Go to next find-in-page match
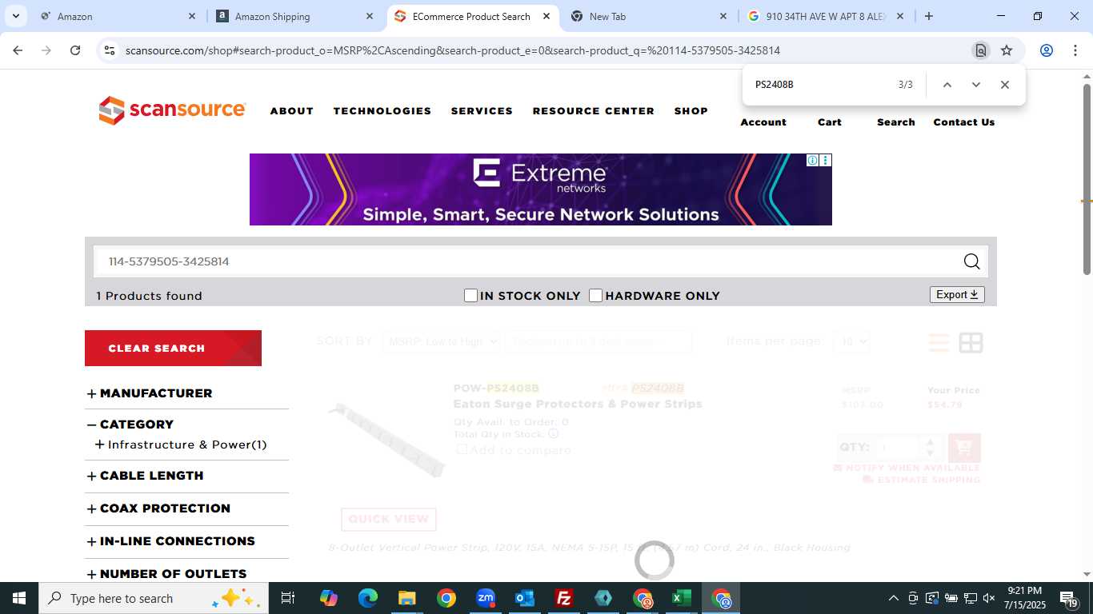This screenshot has height=614, width=1093. coord(976,85)
